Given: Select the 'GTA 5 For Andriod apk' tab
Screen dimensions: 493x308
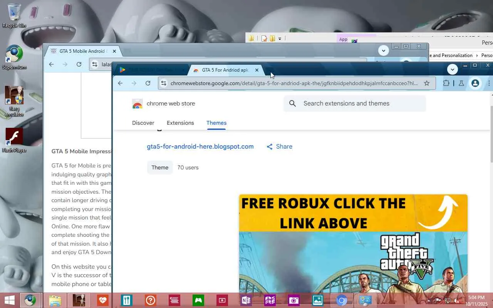Looking at the screenshot, I should (225, 70).
